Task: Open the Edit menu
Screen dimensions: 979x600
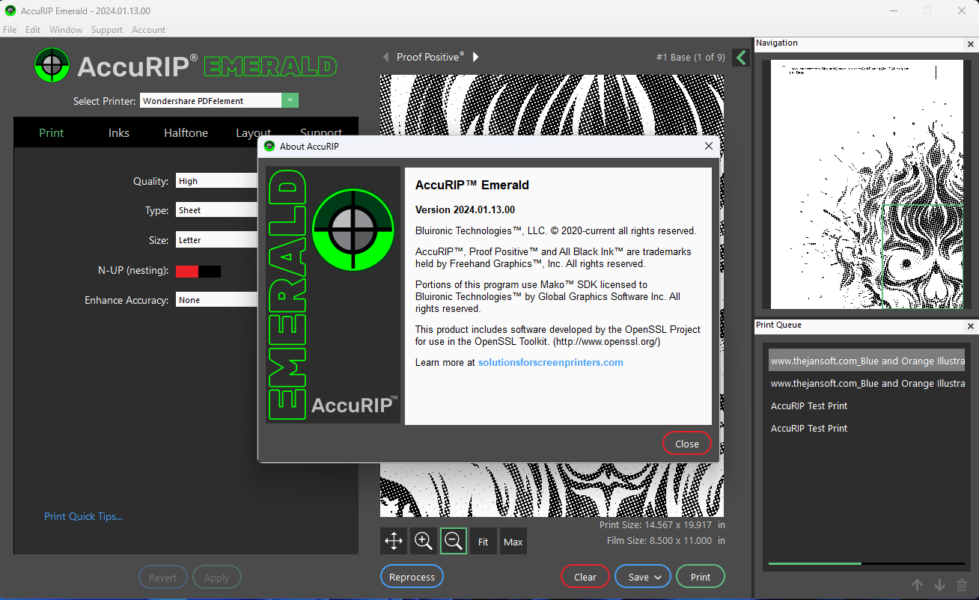Action: pos(33,30)
